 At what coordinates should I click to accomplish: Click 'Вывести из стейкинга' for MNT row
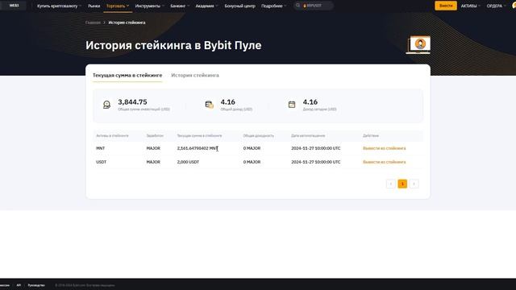click(x=384, y=148)
